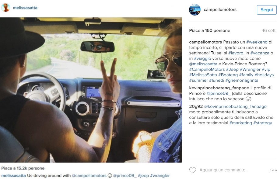
Task: Open @campellomotors mention below photo
Action: tap(89, 176)
